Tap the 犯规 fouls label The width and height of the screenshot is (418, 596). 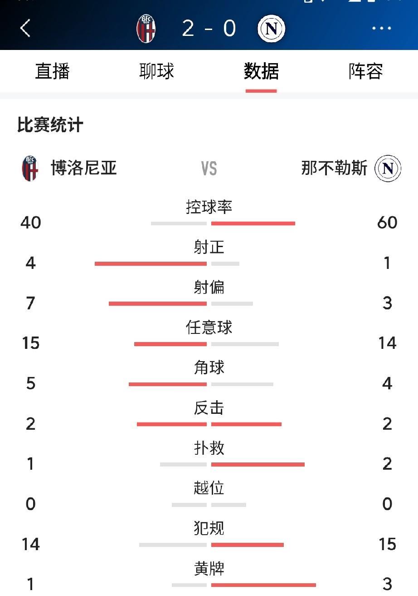(x=209, y=528)
